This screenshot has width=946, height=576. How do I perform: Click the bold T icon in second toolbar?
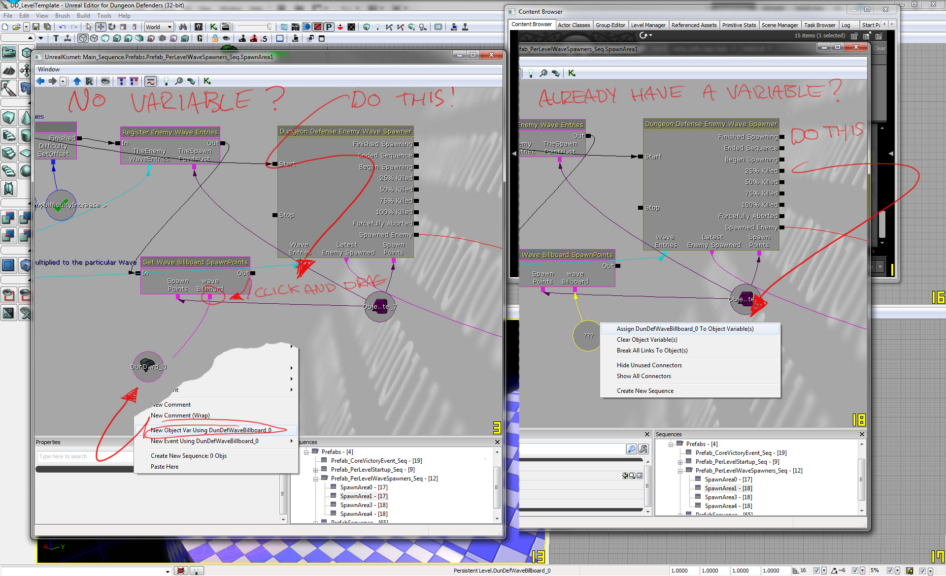[x=56, y=38]
